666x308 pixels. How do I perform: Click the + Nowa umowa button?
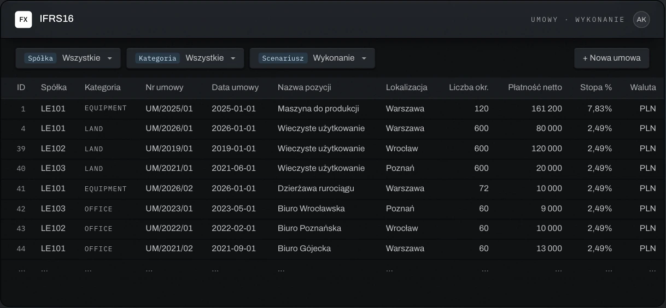click(611, 58)
